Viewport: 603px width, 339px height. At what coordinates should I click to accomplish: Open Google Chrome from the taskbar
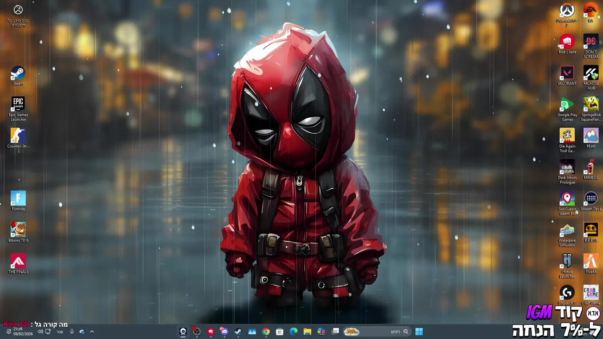pyautogui.click(x=266, y=331)
